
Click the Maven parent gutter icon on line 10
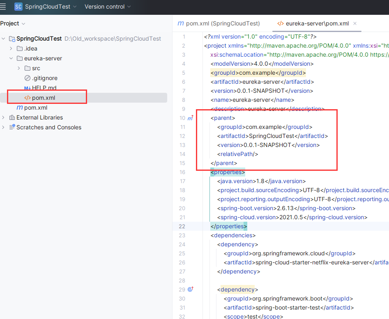(190, 118)
